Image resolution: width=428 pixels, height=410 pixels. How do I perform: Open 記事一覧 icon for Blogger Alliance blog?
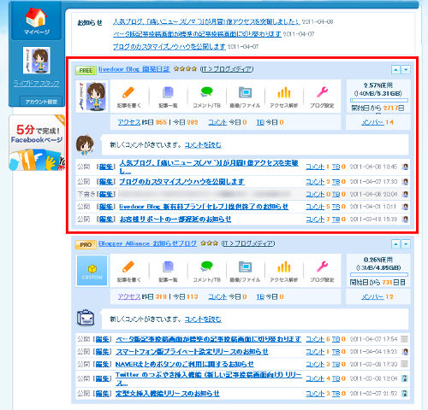[168, 267]
